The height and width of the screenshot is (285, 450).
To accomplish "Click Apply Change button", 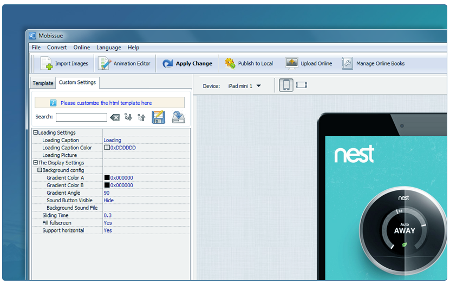I will [187, 63].
